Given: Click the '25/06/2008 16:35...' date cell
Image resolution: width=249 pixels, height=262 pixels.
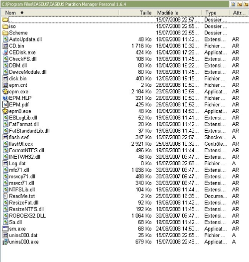Looking at the screenshot, I should click(177, 196).
